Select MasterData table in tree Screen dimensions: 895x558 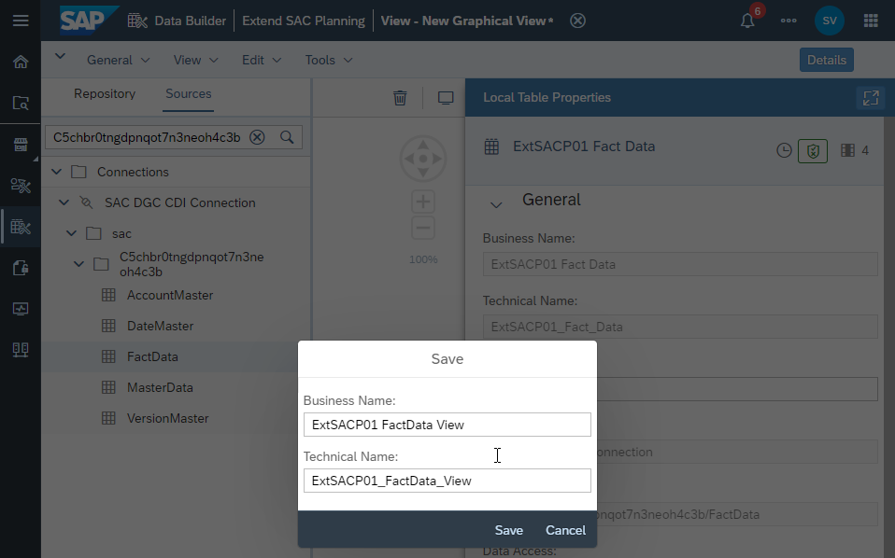coord(160,387)
